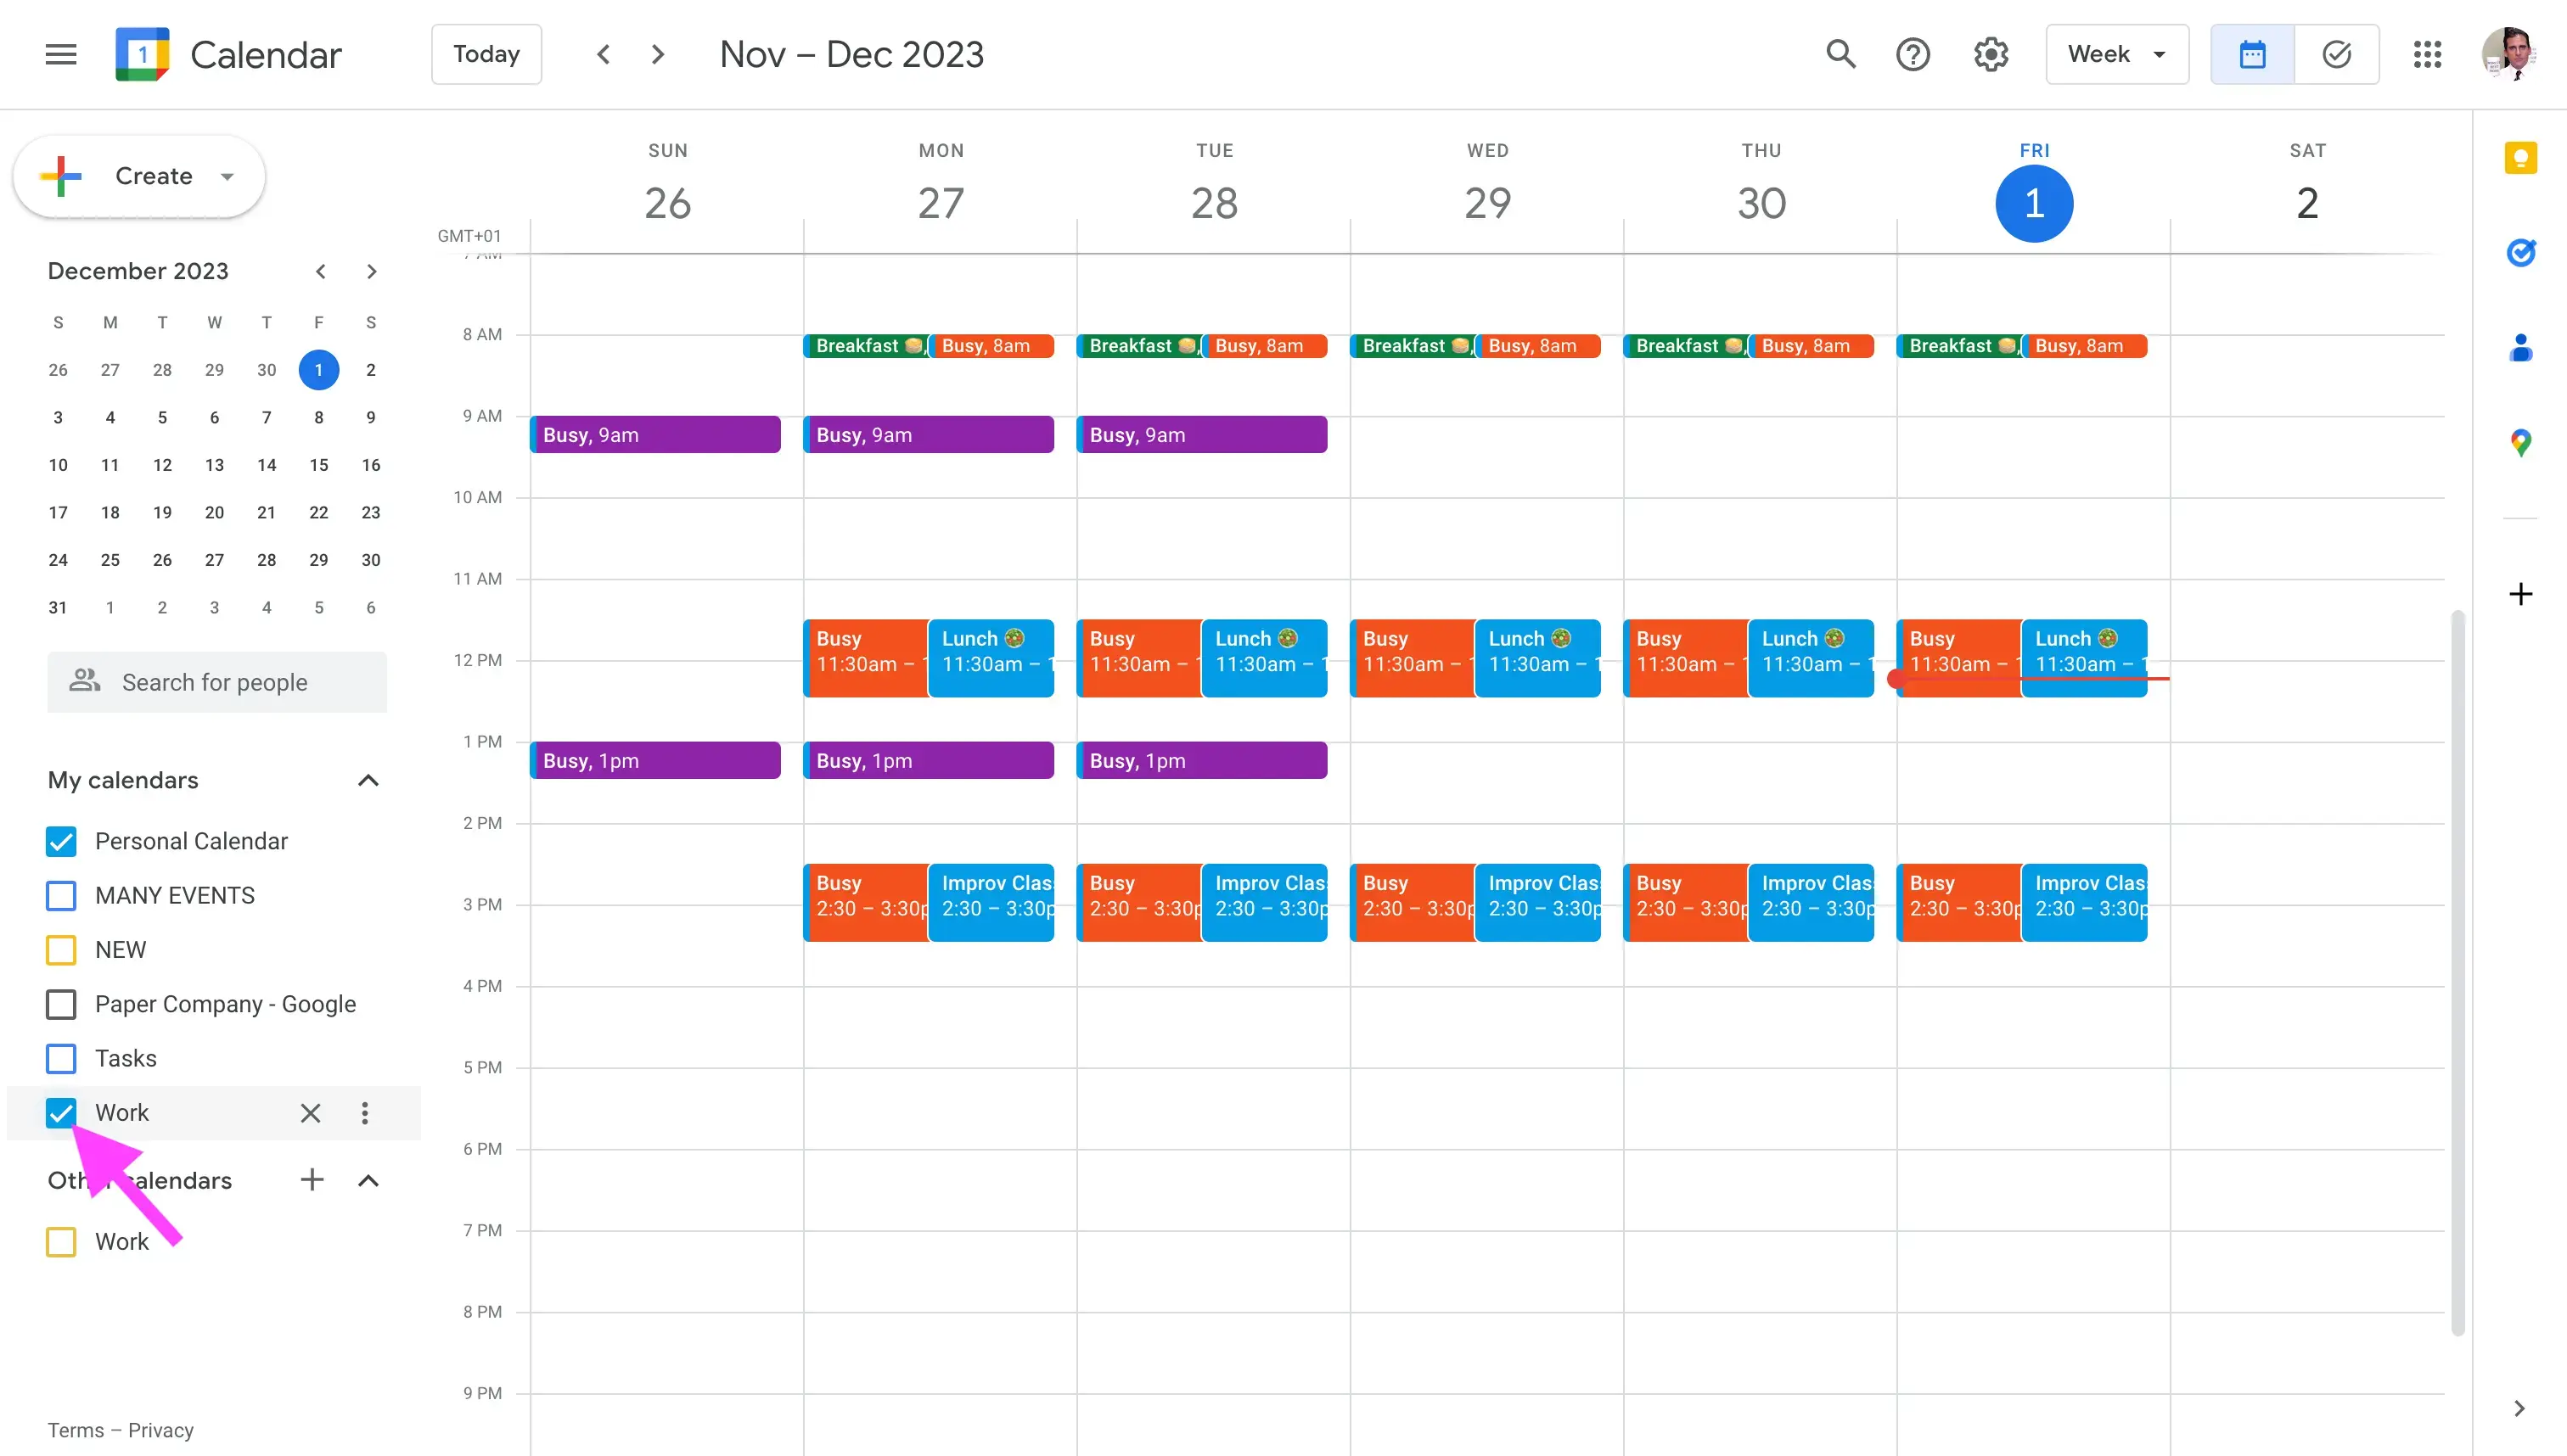Collapse Other Calendars section chevron
The image size is (2567, 1456).
tap(368, 1179)
